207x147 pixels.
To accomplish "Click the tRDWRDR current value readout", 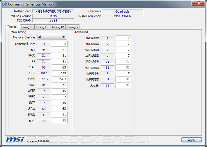I will (x=107, y=62).
